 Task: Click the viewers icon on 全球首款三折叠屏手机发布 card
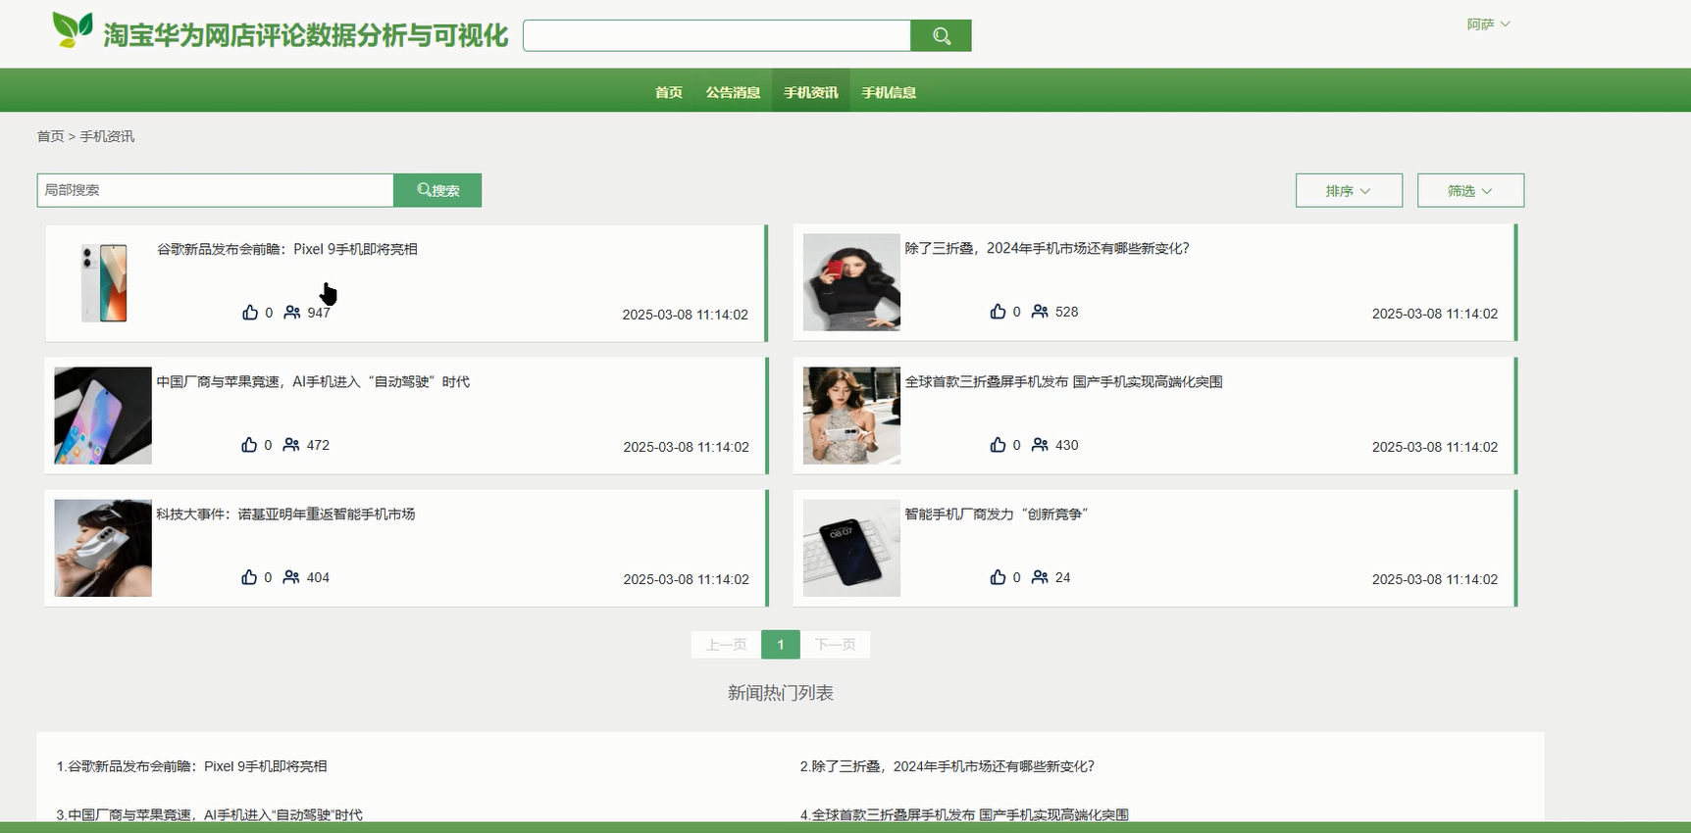[1041, 445]
